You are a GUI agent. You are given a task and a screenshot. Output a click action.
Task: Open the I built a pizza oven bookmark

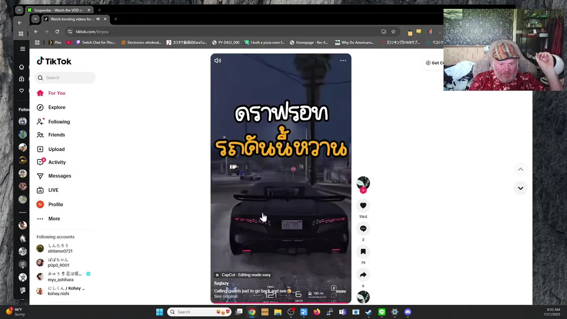[x=264, y=43]
